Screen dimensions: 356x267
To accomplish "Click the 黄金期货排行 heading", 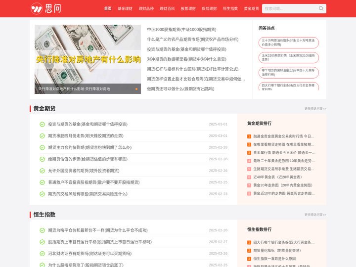I will tap(259, 124).
